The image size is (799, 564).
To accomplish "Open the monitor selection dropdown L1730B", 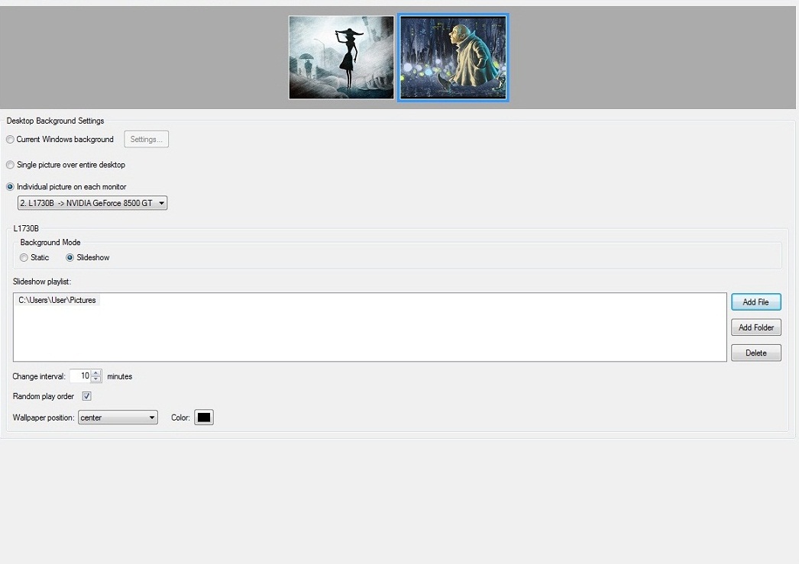I will (x=92, y=203).
